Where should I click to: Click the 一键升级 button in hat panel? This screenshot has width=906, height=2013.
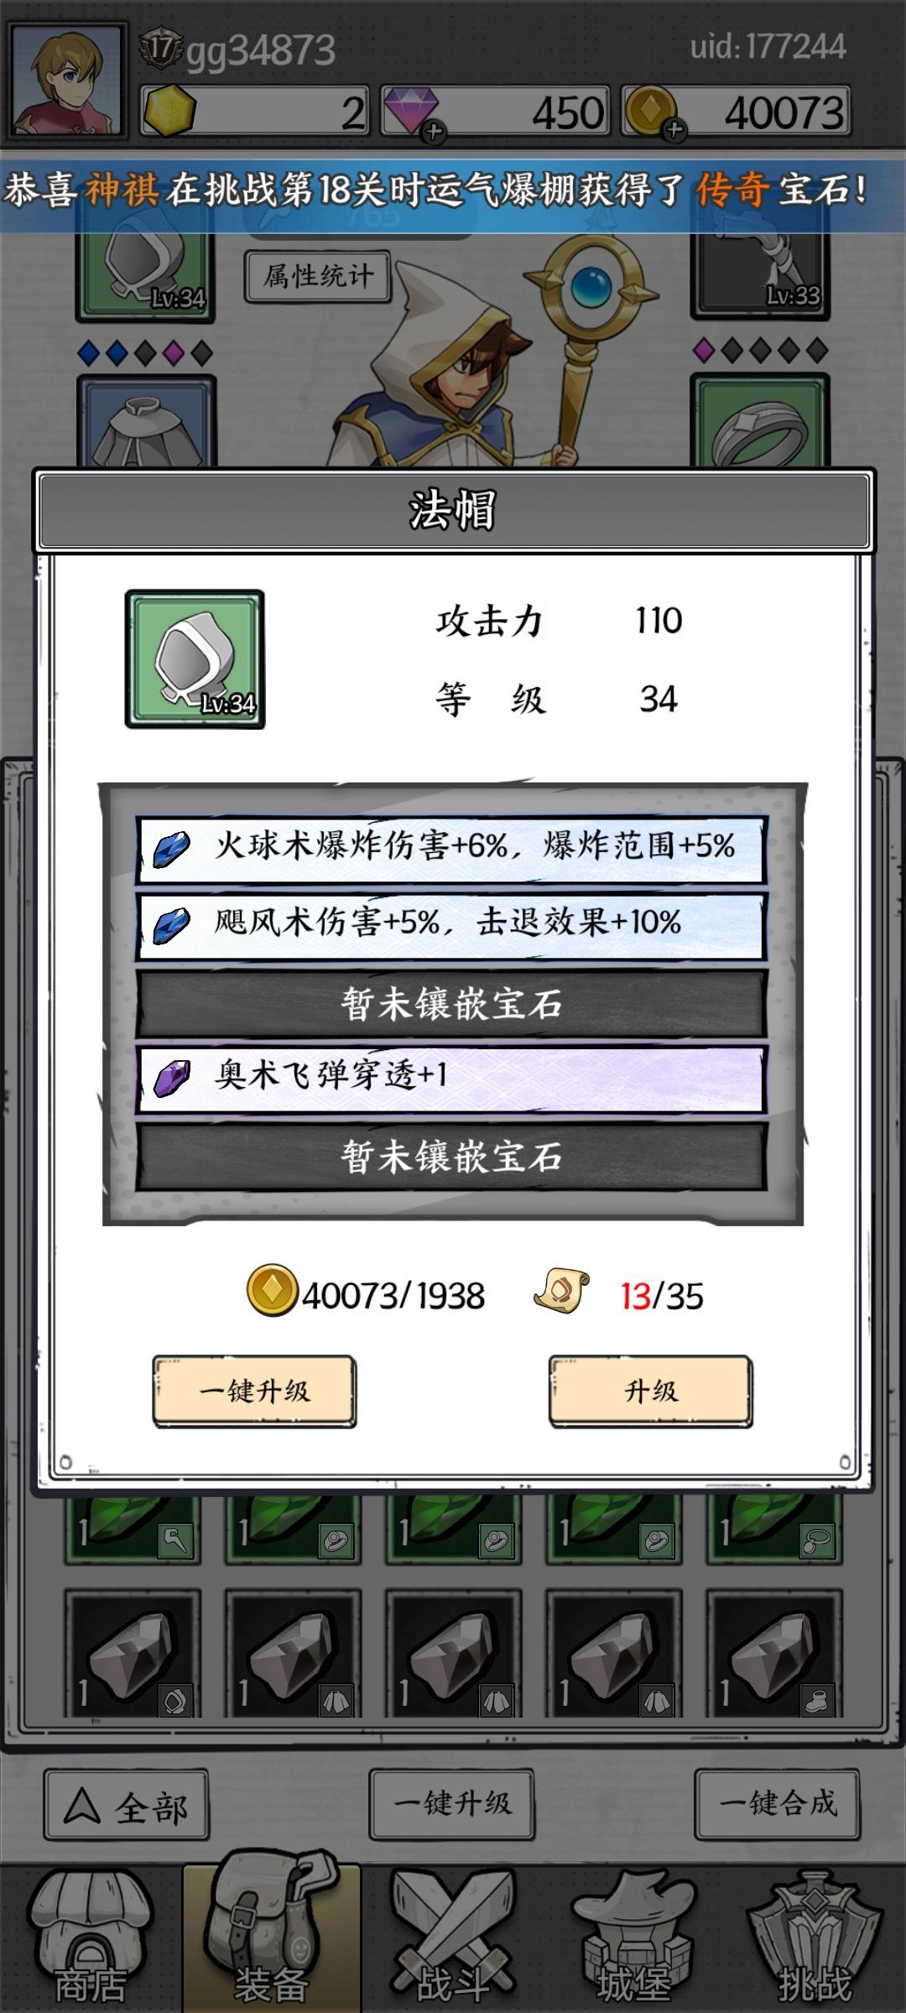254,1391
